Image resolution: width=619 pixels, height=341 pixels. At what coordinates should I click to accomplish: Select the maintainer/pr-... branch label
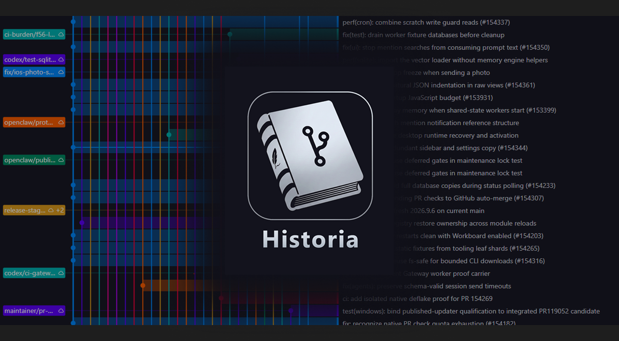[34, 311]
